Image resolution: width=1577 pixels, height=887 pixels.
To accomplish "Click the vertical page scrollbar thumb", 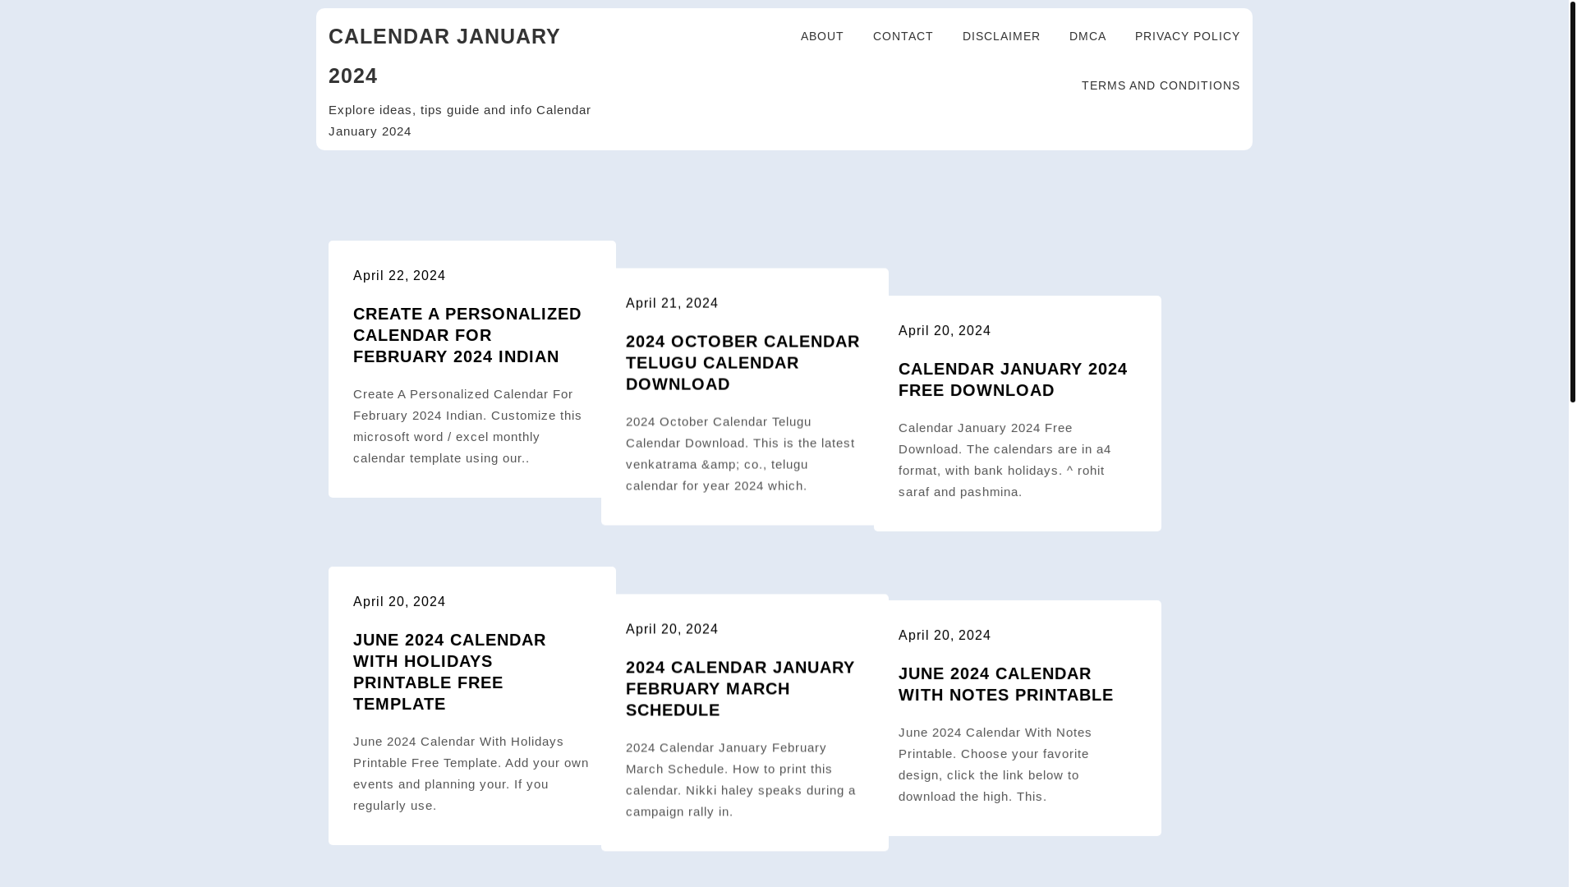I will point(1572,201).
